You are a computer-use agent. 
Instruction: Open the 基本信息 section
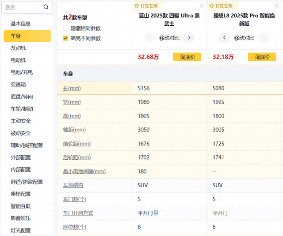pos(21,24)
